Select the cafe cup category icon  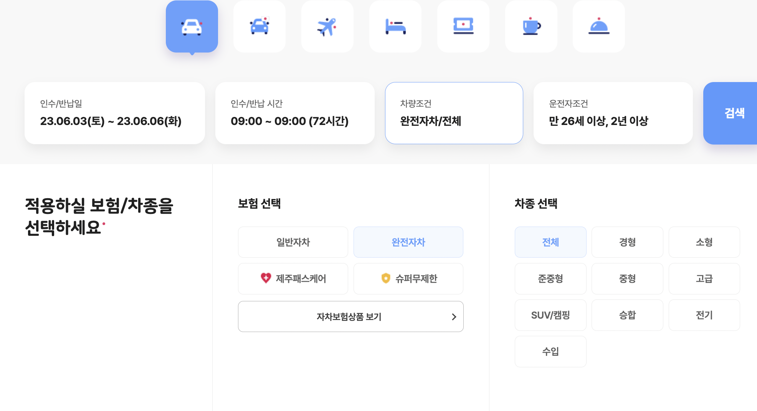[x=531, y=26]
